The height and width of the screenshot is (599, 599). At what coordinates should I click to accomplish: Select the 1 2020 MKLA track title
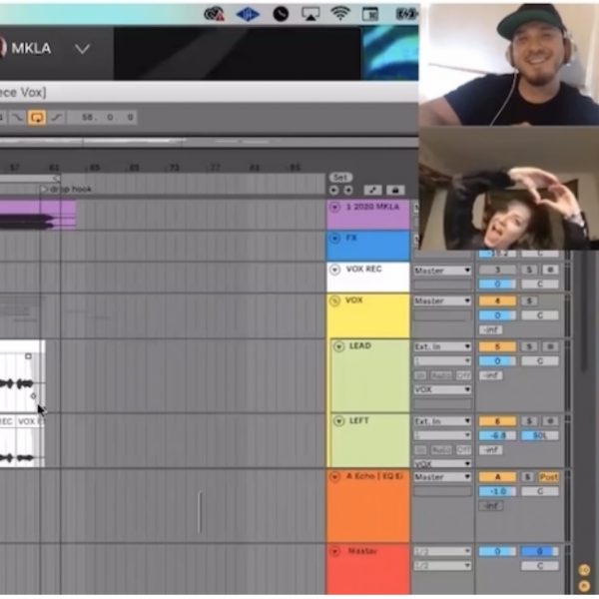click(372, 207)
